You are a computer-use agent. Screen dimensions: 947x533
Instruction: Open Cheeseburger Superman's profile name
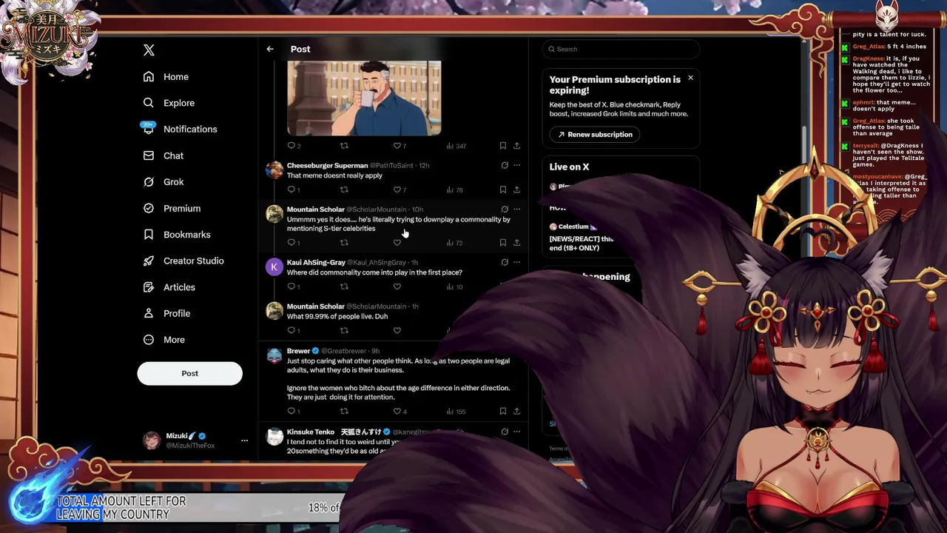tap(327, 166)
